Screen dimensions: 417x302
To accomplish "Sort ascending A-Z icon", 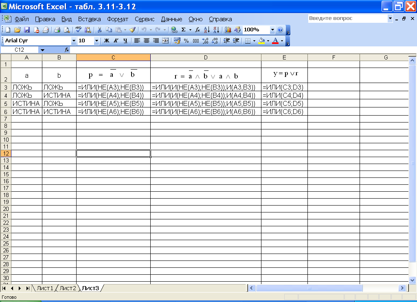I will (206, 30).
